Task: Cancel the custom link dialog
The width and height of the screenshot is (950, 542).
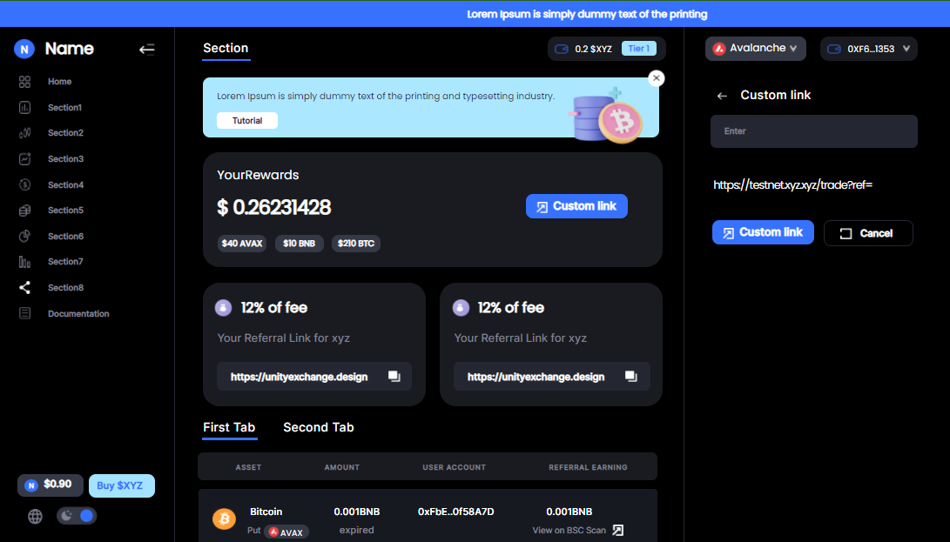Action: tap(868, 232)
